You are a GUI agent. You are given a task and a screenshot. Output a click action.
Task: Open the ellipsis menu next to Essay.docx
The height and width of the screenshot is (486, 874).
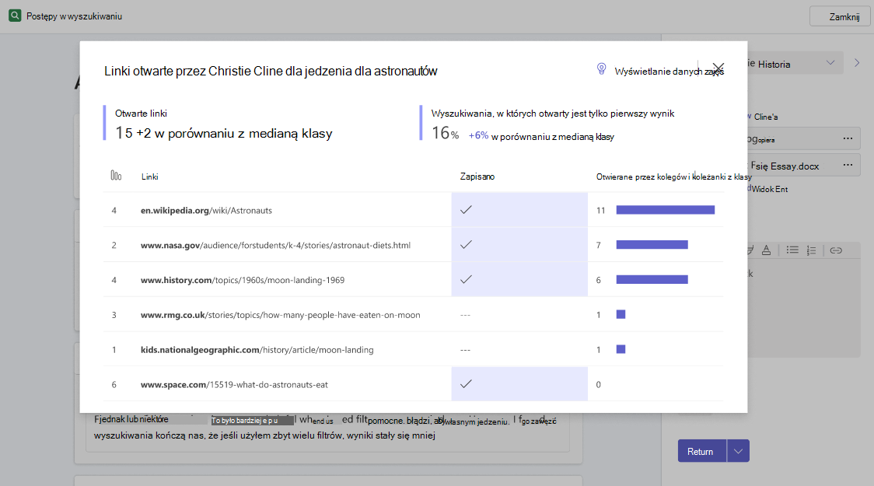(848, 165)
